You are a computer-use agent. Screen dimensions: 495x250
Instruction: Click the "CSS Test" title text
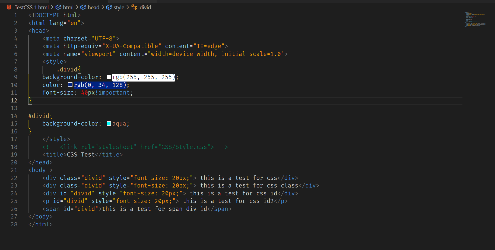(81, 155)
